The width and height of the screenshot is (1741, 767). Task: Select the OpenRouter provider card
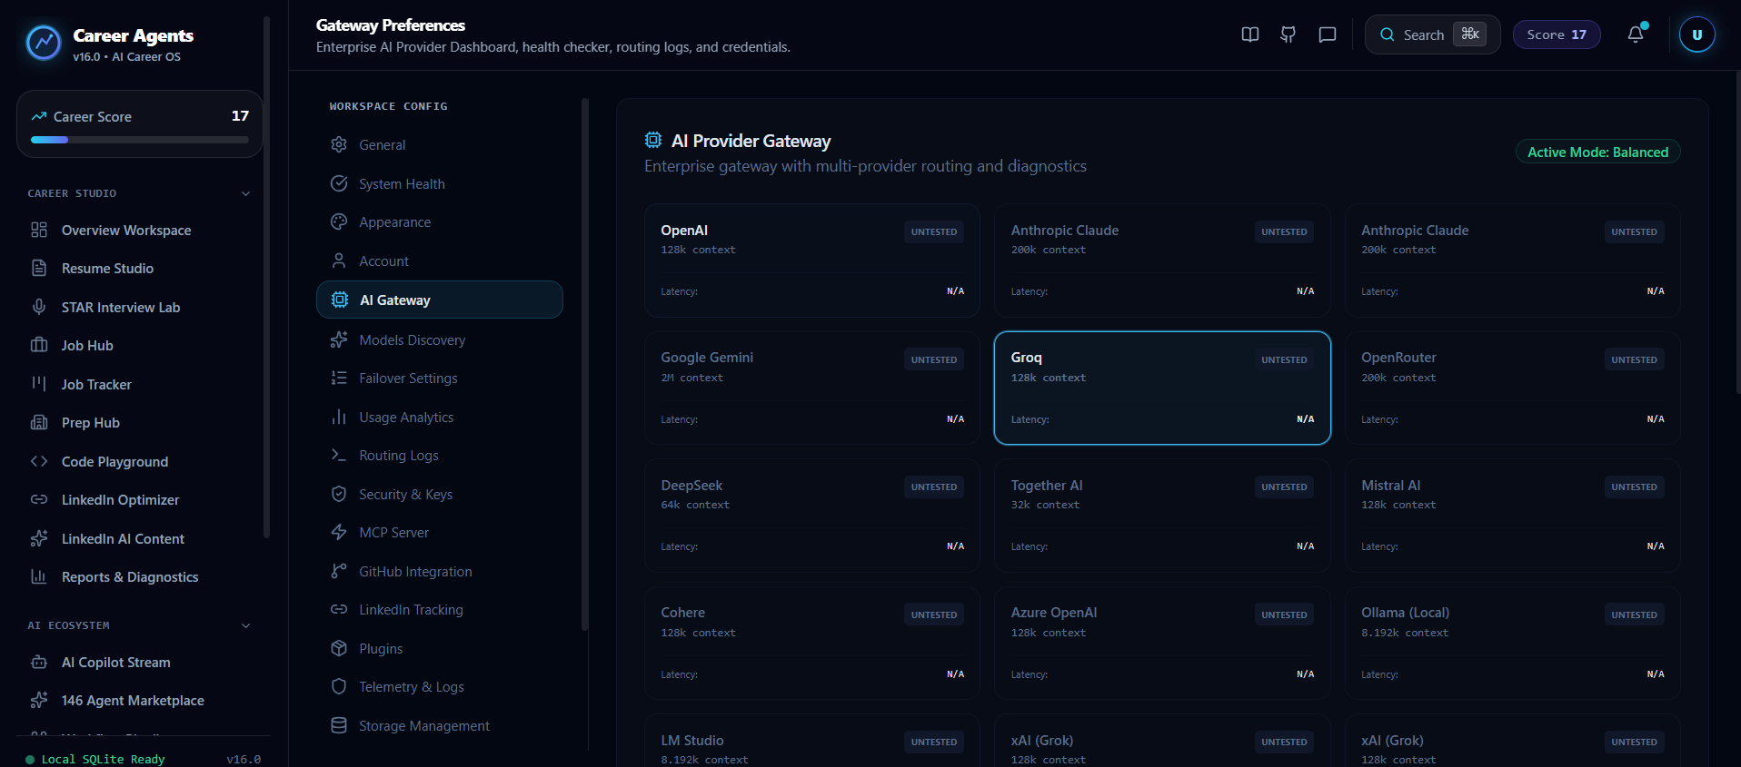pos(1512,388)
